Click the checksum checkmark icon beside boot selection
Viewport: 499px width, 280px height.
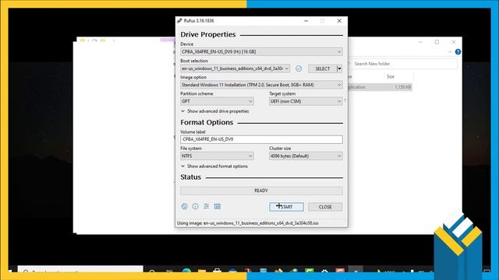click(x=299, y=68)
